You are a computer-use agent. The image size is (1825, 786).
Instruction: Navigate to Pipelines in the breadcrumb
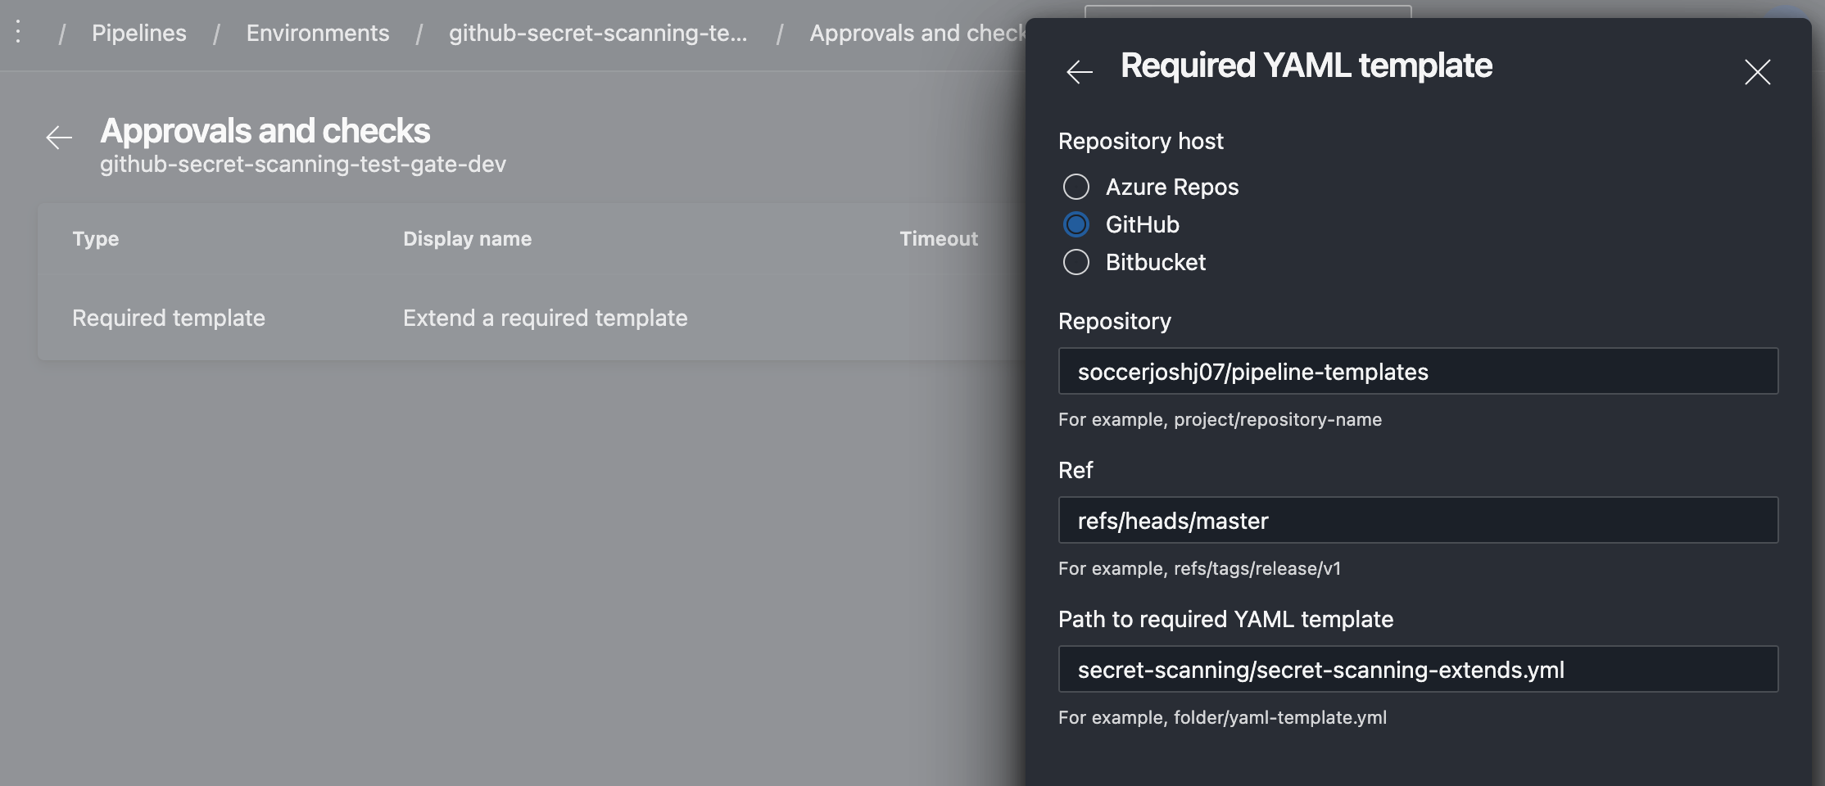[x=139, y=33]
